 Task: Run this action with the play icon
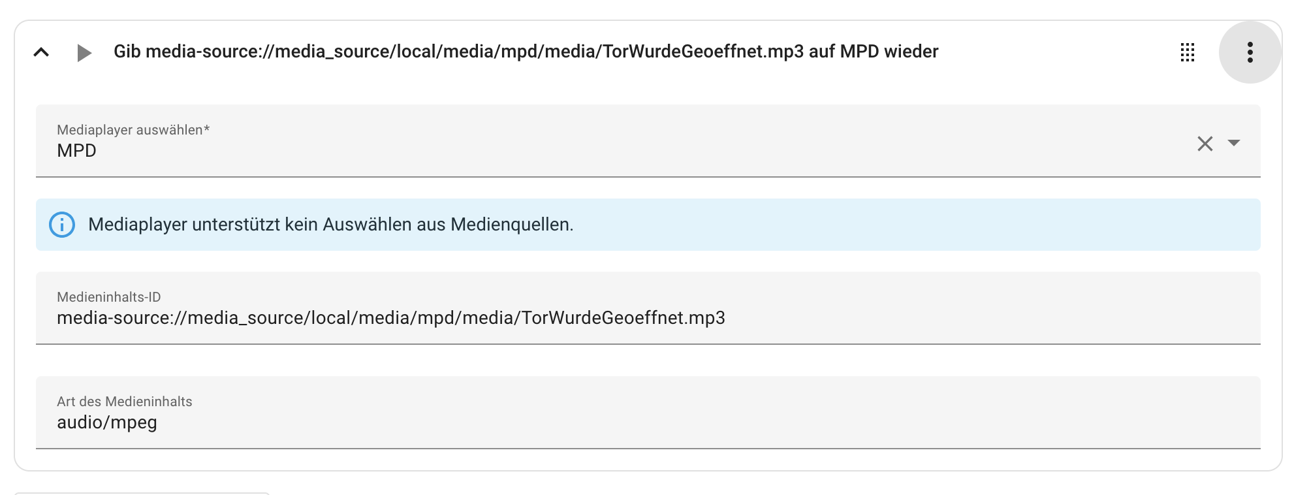[84, 52]
